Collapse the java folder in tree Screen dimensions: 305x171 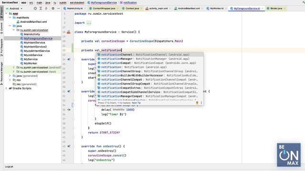click(10, 26)
